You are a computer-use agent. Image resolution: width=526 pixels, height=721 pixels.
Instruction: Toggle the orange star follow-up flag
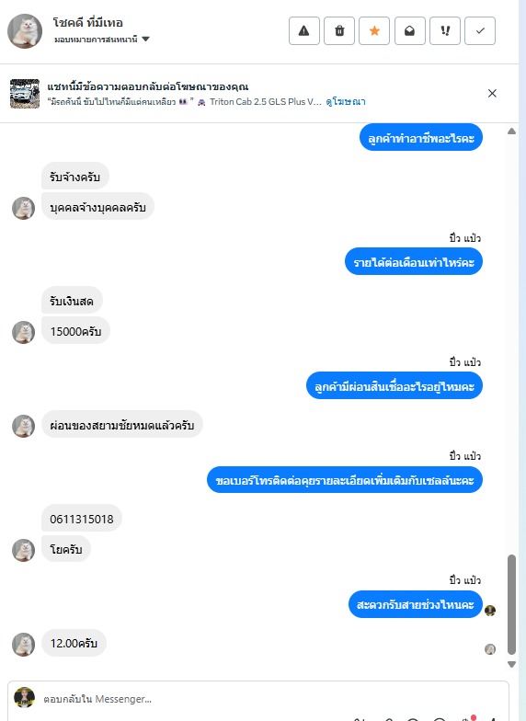tap(374, 31)
